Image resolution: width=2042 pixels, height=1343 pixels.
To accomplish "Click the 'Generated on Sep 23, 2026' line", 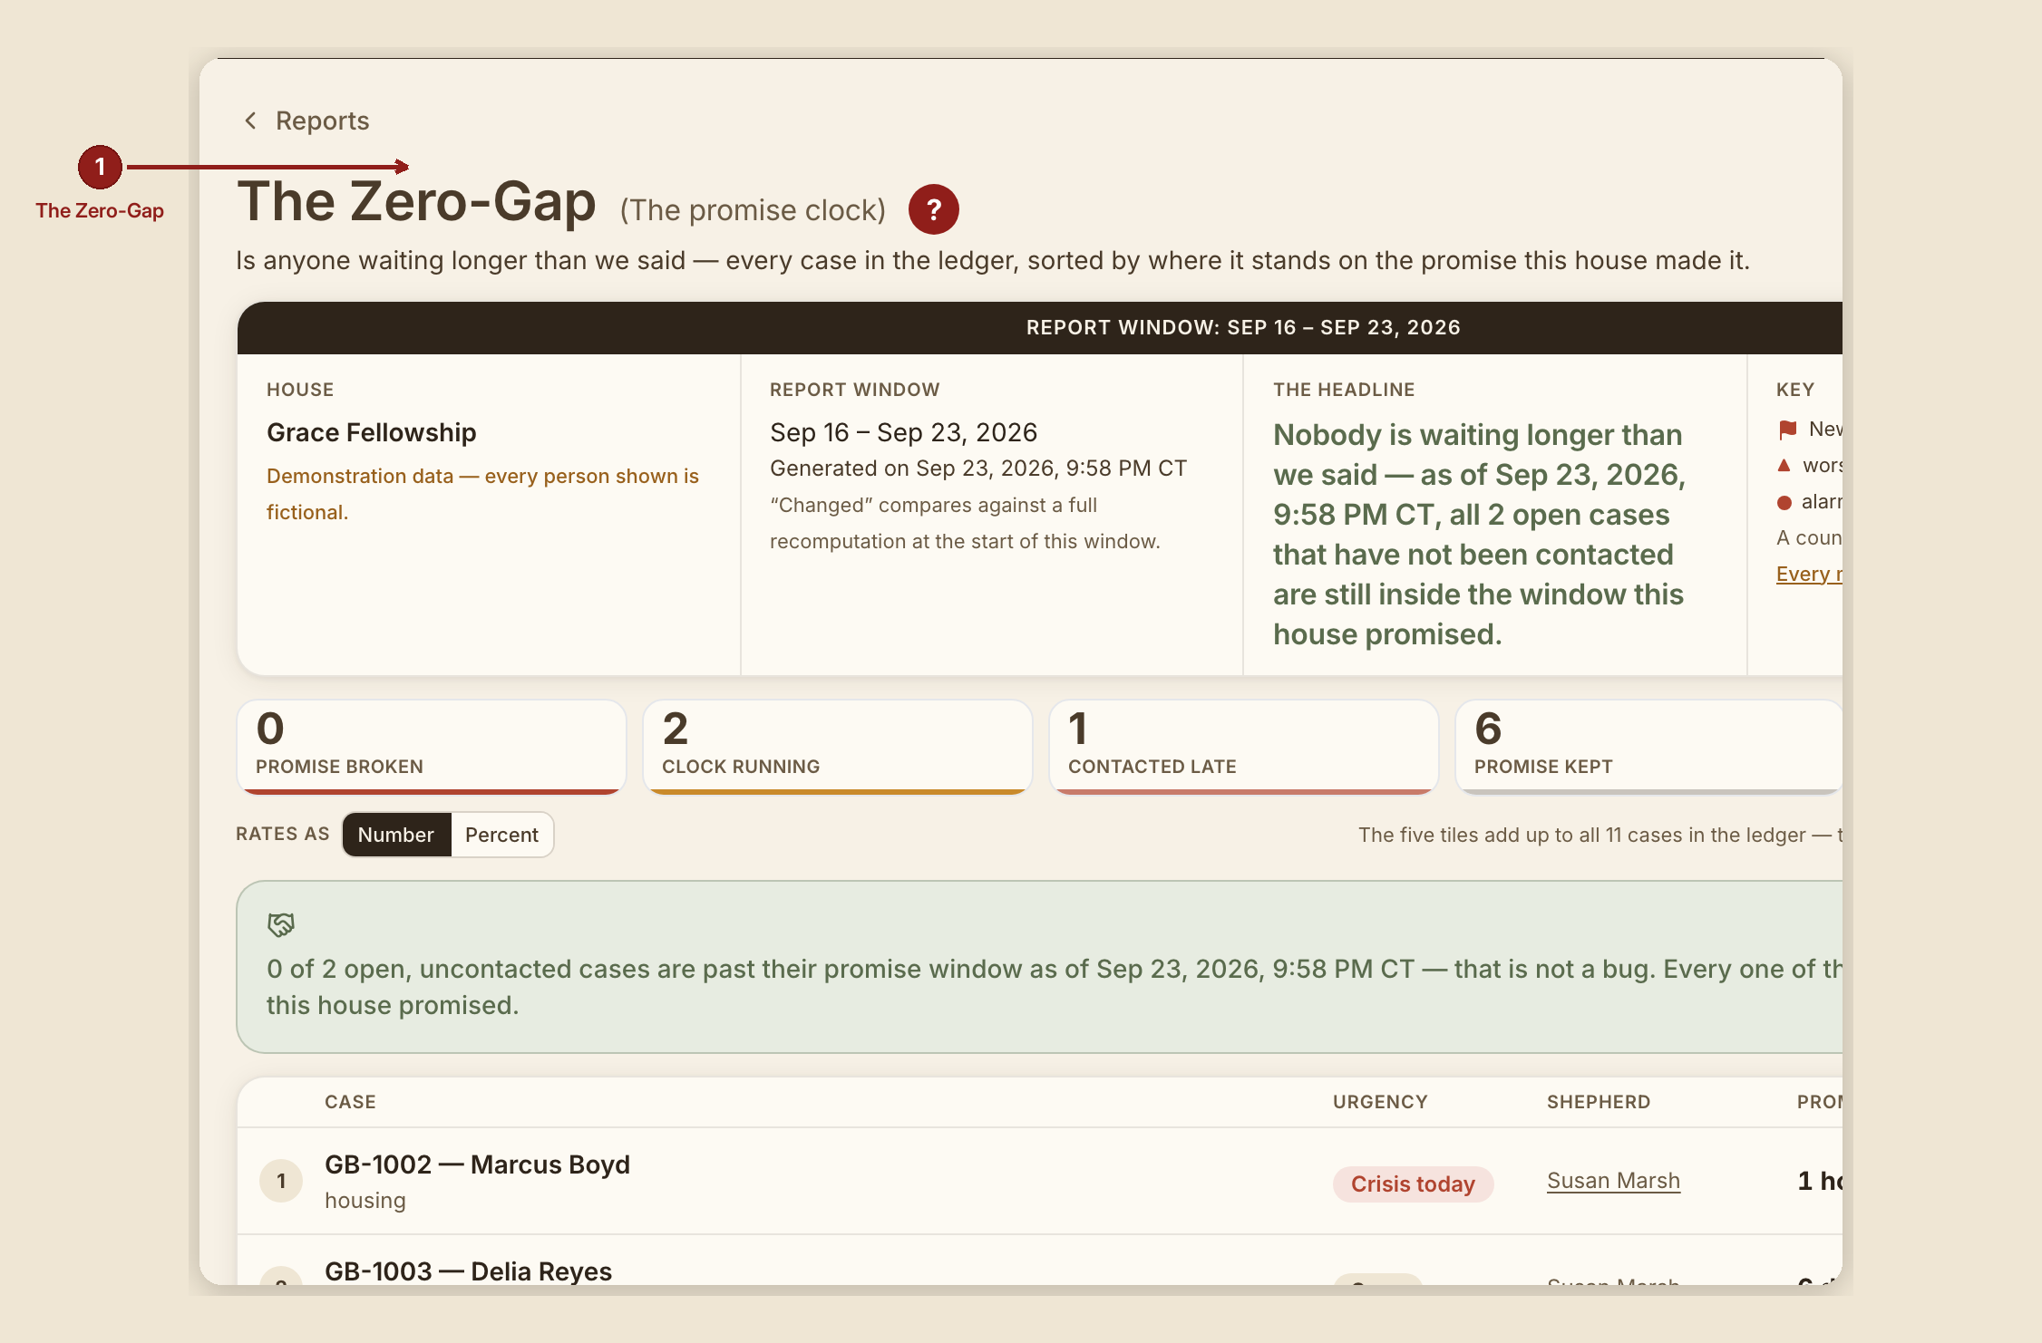I will click(978, 469).
